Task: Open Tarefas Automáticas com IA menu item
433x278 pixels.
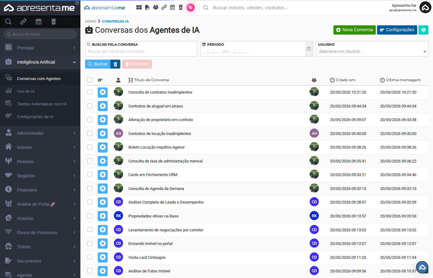Action: point(40,104)
